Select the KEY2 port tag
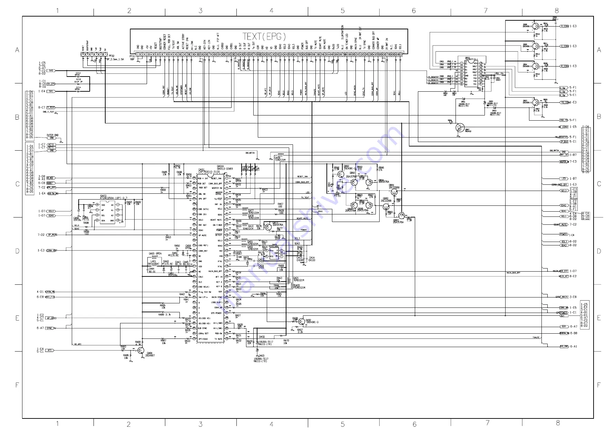Image resolution: width=616 pixels, height=435 pixels. coord(51,145)
